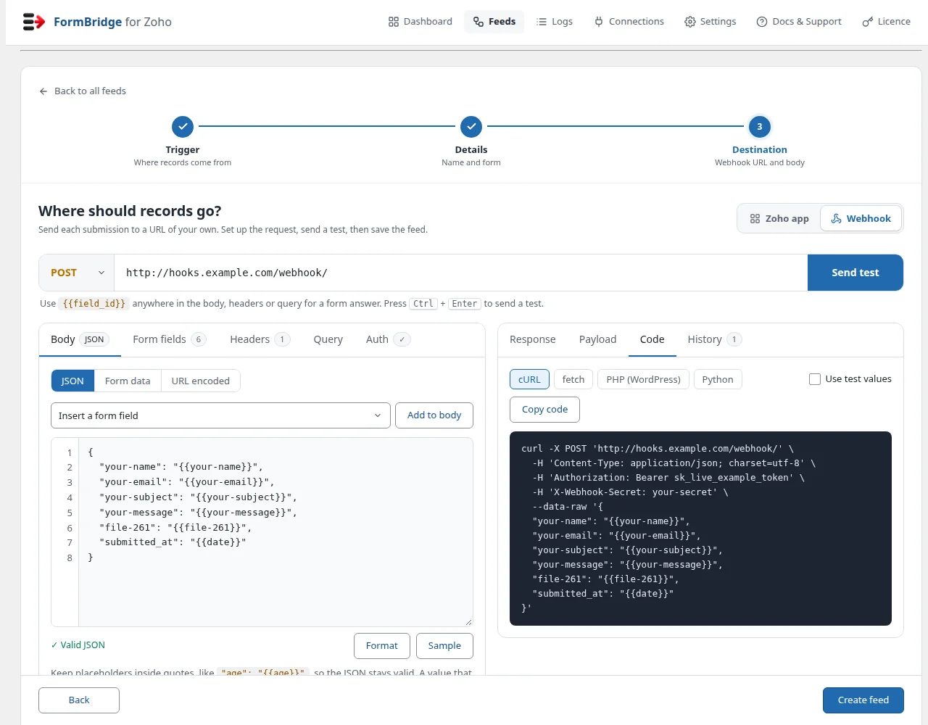Image resolution: width=928 pixels, height=725 pixels.
Task: Click the Auth tab checkmark badge
Action: [402, 339]
